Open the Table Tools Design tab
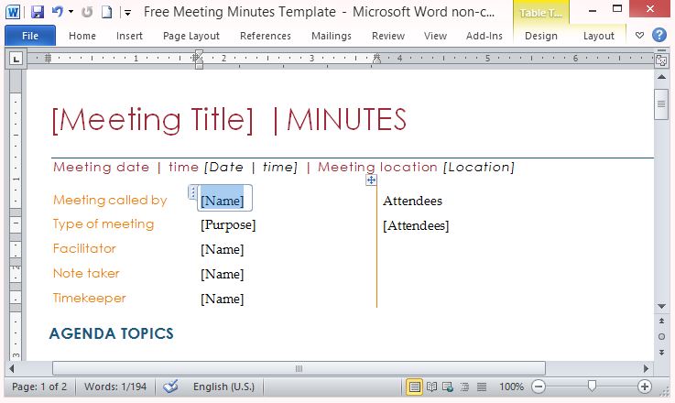The height and width of the screenshot is (403, 675). pyautogui.click(x=540, y=36)
